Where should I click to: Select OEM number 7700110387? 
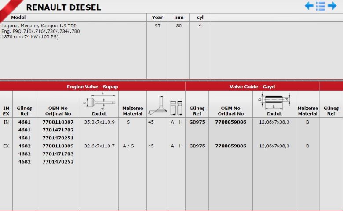(58, 122)
